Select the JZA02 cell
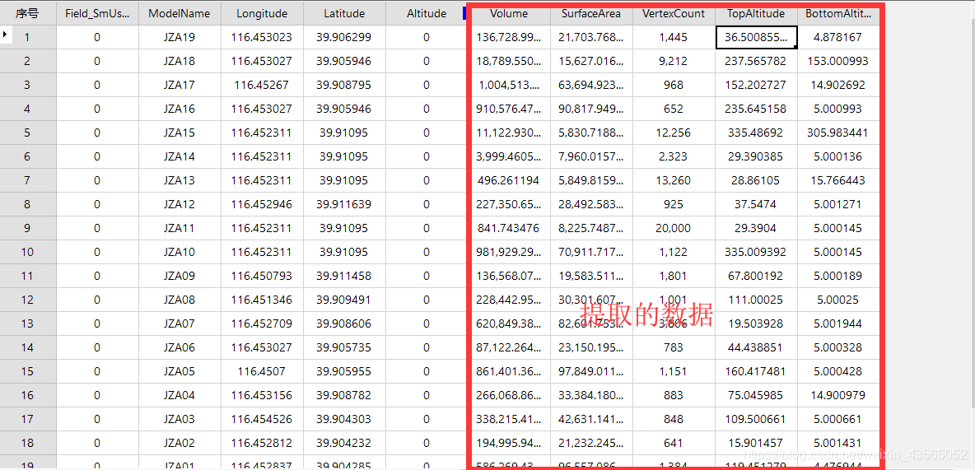The width and height of the screenshot is (975, 470). (179, 444)
